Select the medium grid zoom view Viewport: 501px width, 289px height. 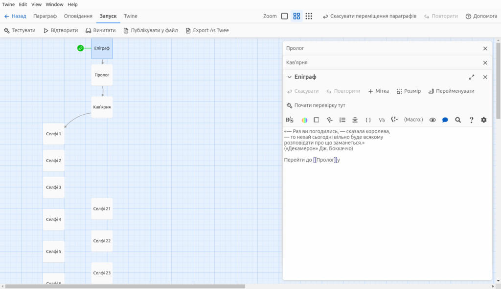click(296, 16)
